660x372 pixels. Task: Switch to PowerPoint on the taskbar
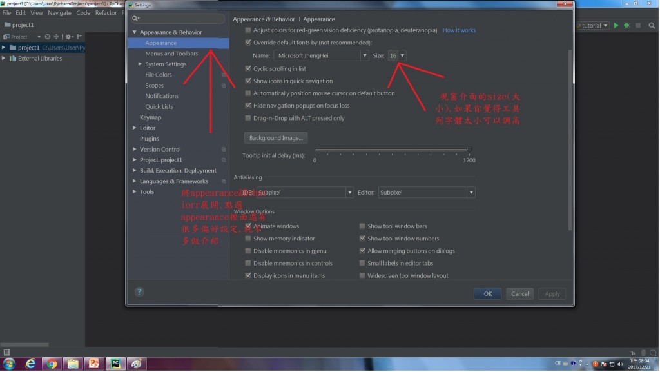tap(94, 364)
